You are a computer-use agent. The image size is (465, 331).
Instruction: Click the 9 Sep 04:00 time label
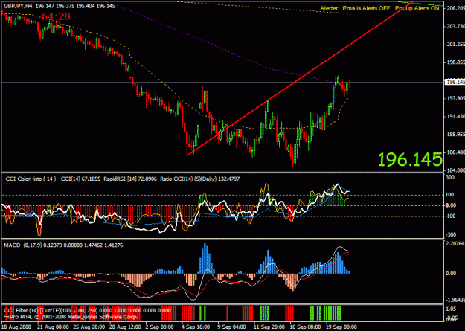(231, 327)
